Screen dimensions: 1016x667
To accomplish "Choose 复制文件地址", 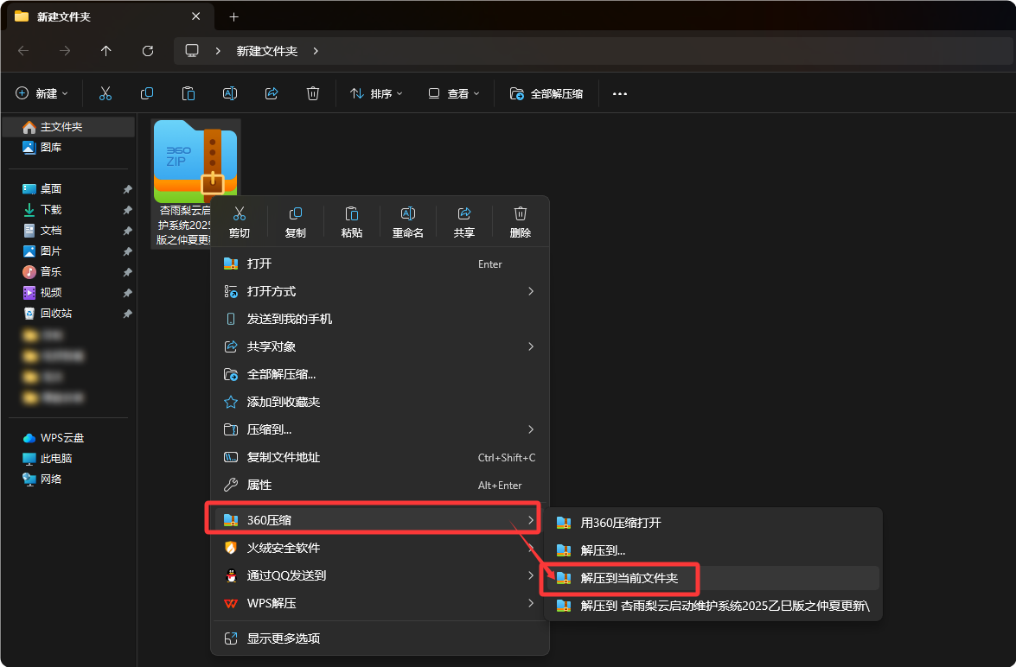I will [380, 457].
